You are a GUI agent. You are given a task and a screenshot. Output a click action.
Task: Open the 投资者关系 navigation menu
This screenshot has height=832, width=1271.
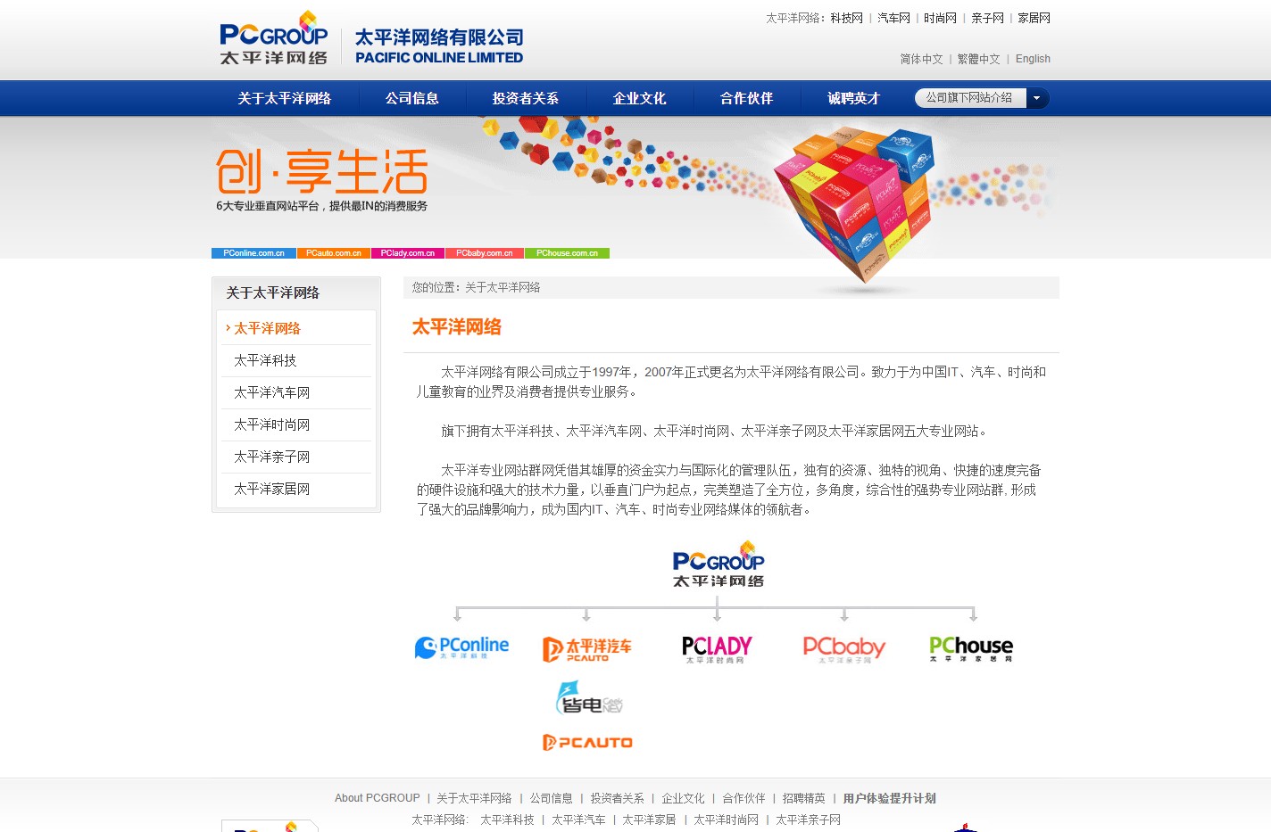(526, 98)
